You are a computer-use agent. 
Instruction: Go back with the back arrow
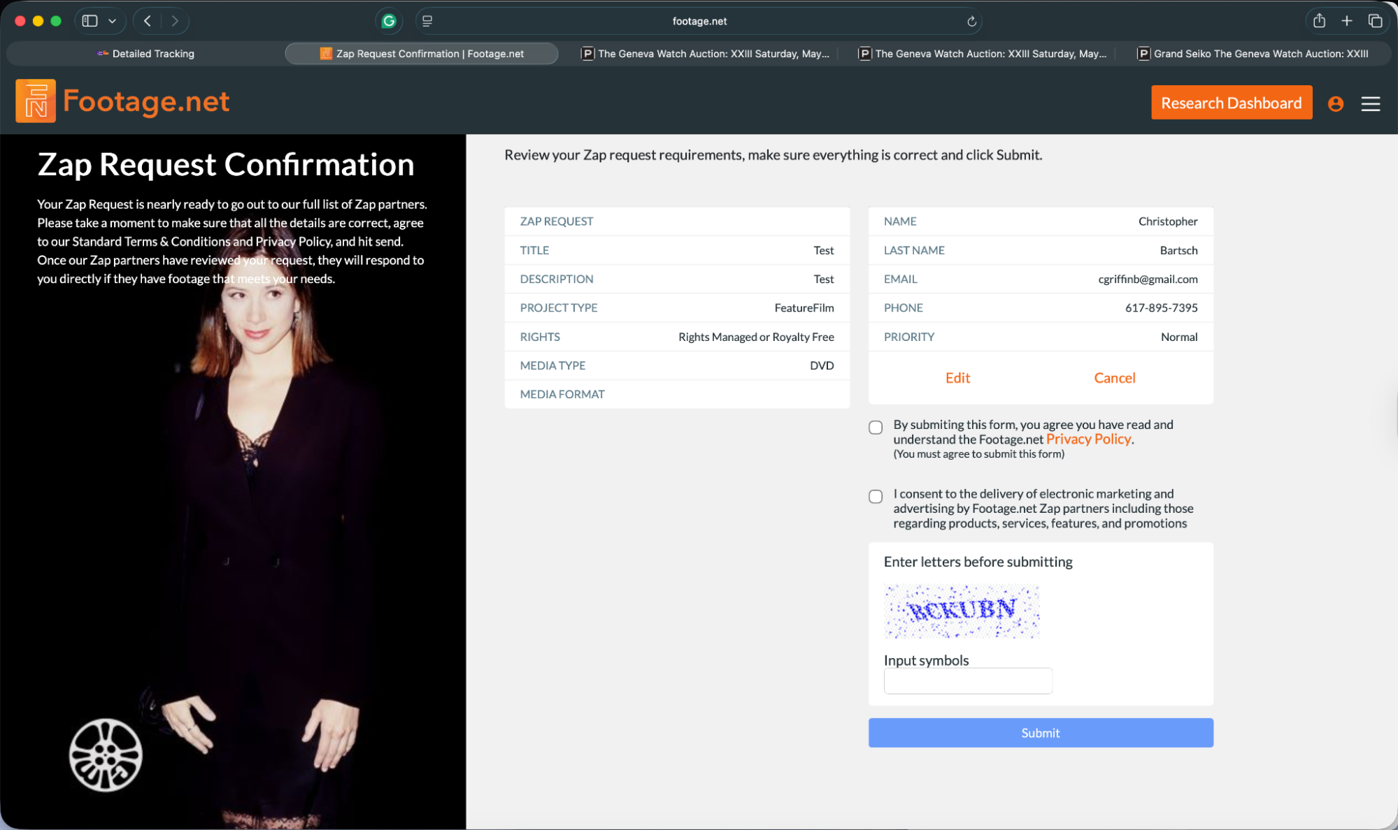point(148,21)
